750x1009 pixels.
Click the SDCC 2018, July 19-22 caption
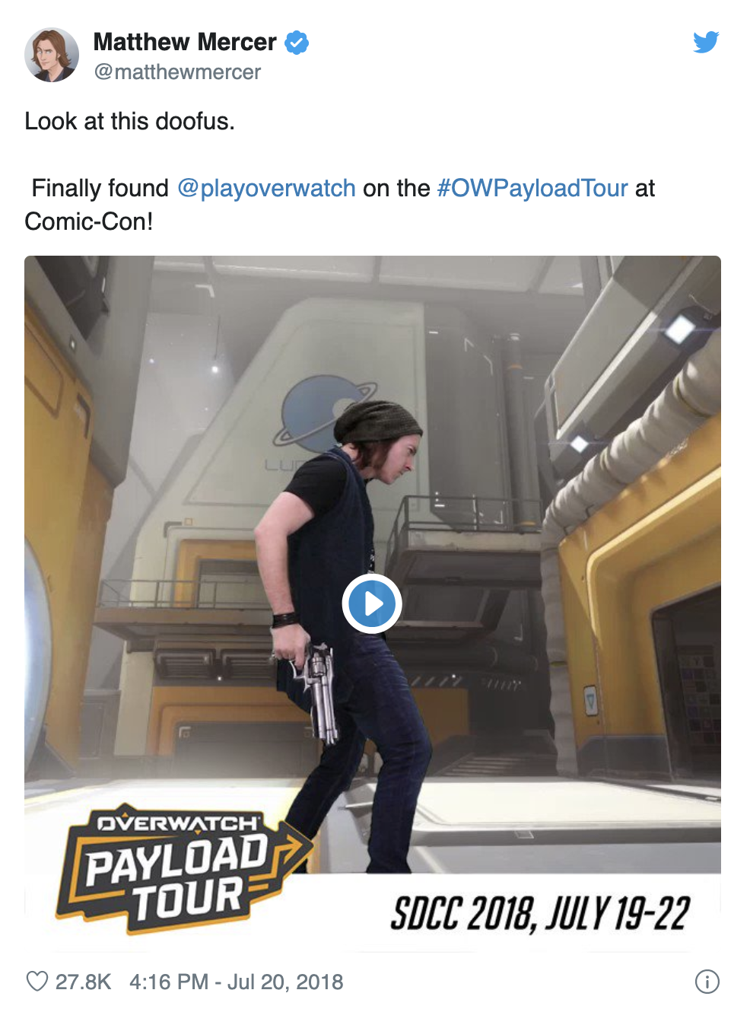540,914
